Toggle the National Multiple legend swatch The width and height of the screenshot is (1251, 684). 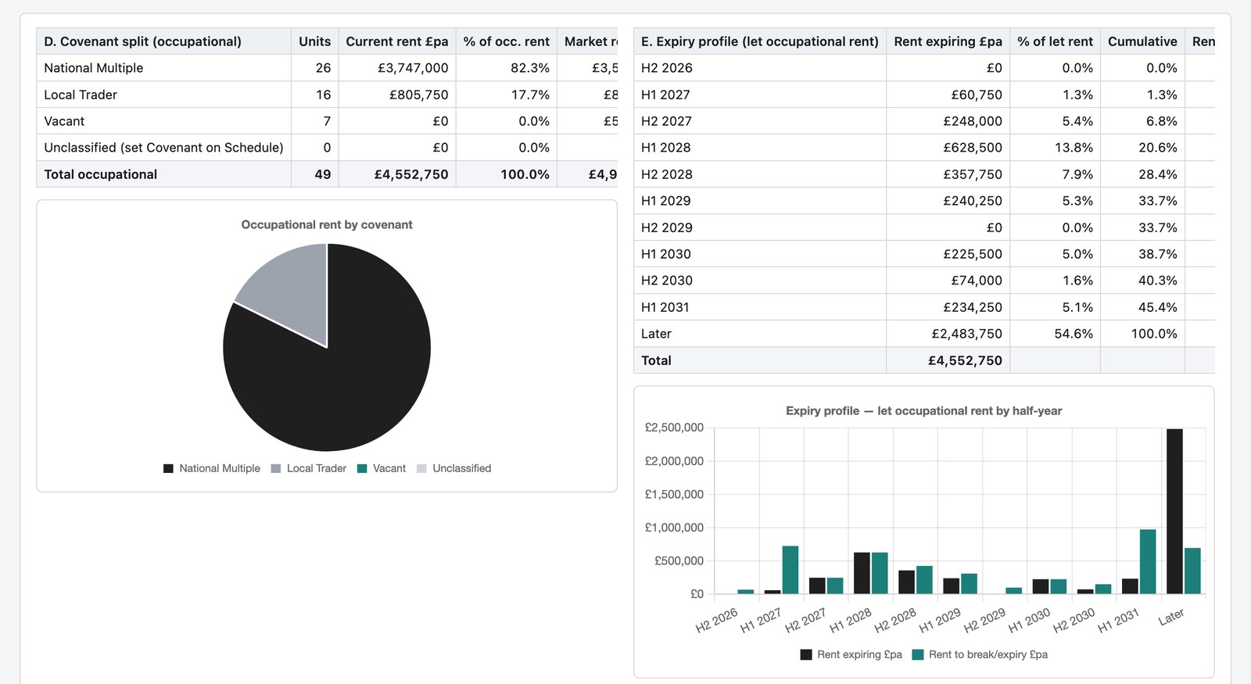[x=168, y=468]
